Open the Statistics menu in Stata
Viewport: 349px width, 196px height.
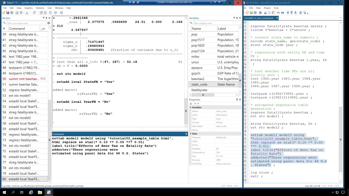tap(40, 8)
